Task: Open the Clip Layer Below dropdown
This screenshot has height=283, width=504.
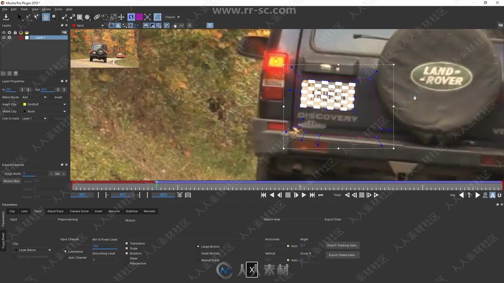Action: tap(32, 250)
